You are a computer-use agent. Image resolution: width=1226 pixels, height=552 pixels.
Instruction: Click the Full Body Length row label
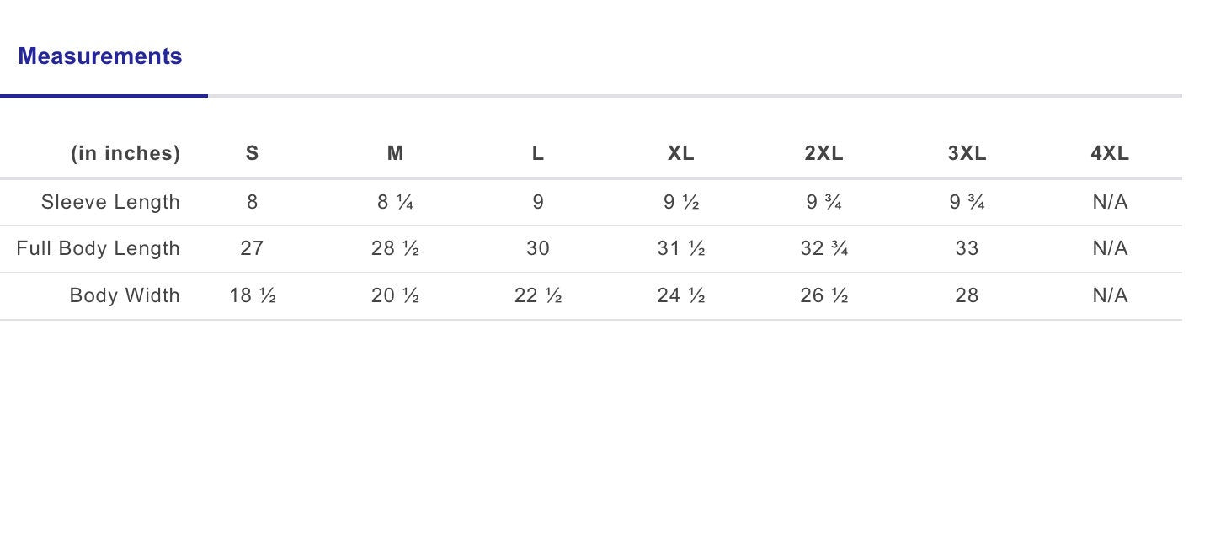(98, 248)
